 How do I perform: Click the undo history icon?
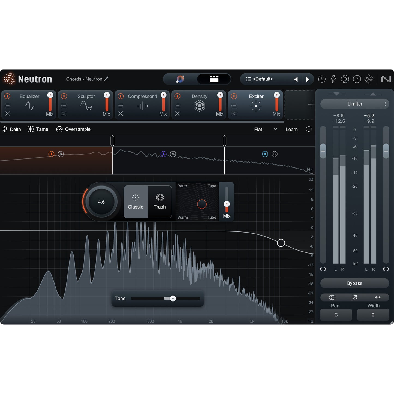(x=321, y=79)
